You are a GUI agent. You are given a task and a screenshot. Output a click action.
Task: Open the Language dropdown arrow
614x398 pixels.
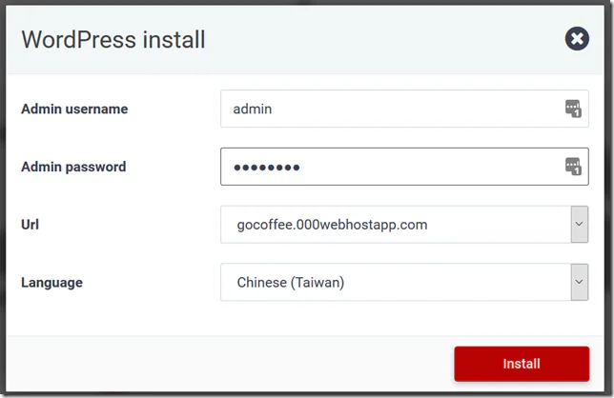[x=579, y=282]
